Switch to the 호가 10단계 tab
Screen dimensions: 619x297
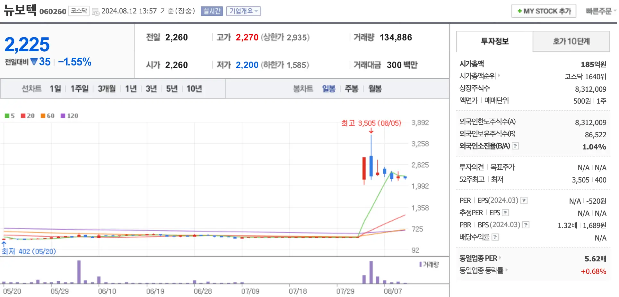[571, 42]
